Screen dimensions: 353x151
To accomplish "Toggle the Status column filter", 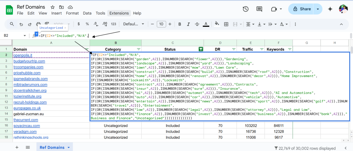I will [201, 49].
